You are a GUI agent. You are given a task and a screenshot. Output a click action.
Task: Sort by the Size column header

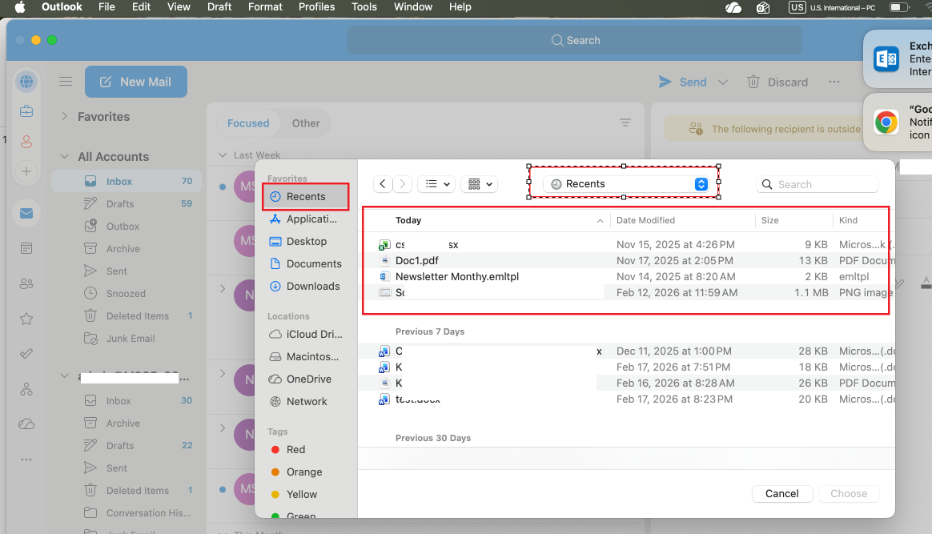point(793,220)
